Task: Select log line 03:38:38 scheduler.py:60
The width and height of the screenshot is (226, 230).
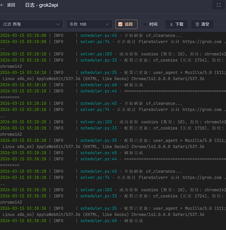Action: [71, 221]
